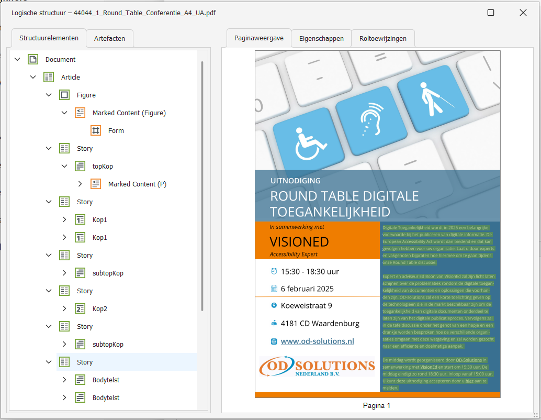Image resolution: width=541 pixels, height=420 pixels.
Task: Select the 'Form' tree item
Action: [116, 130]
